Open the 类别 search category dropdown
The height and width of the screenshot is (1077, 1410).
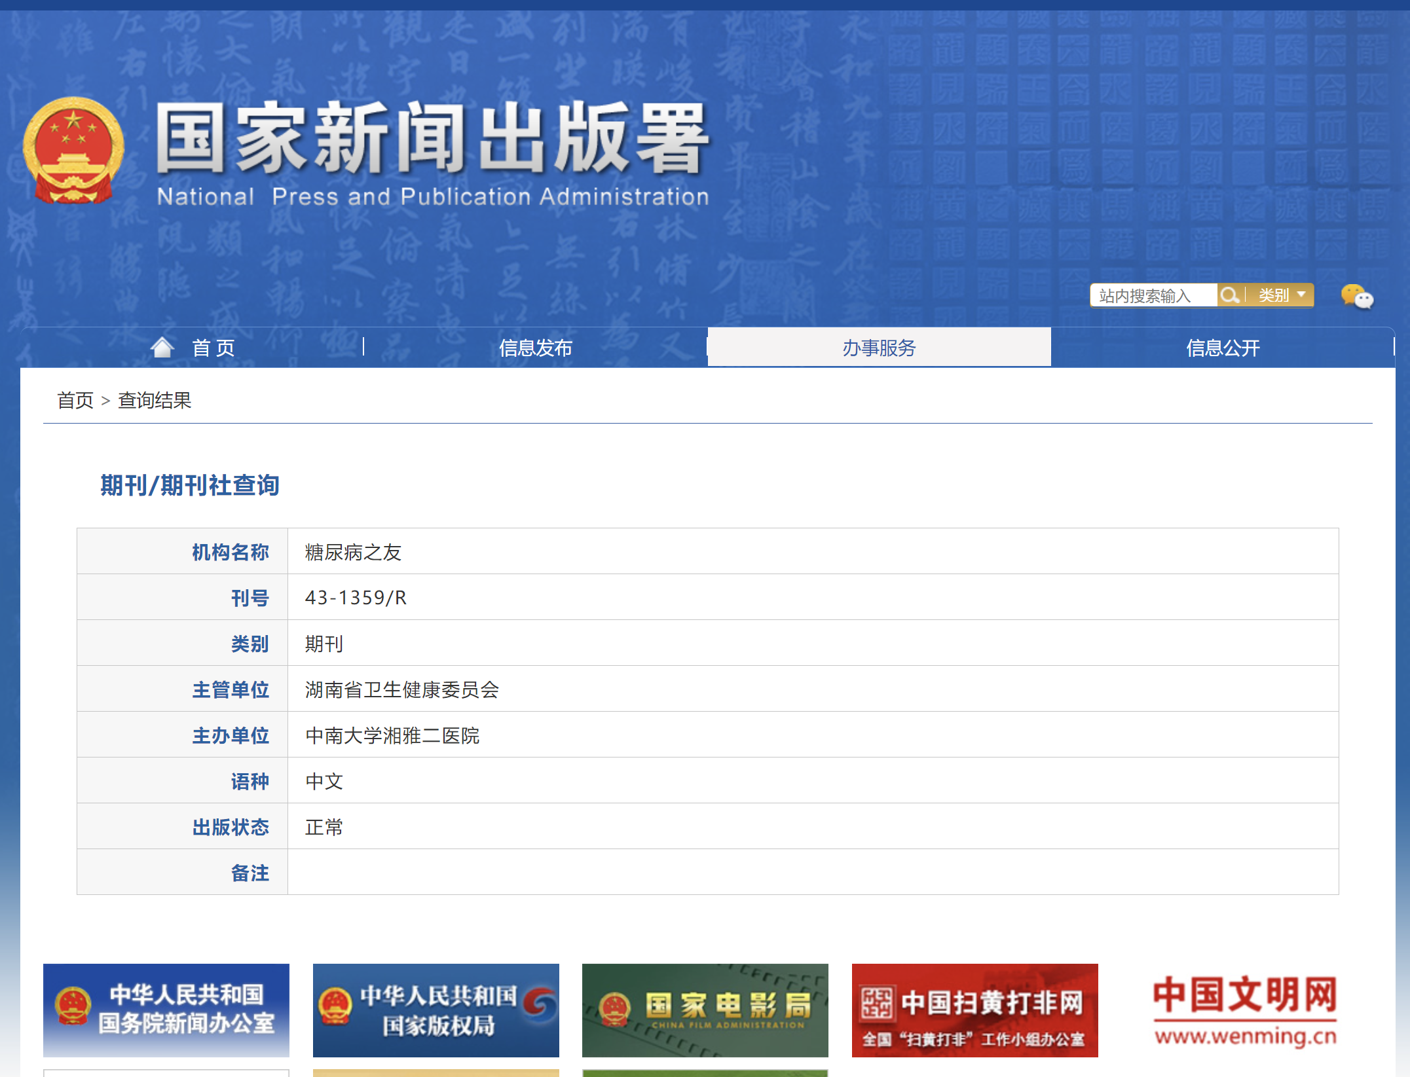click(1281, 295)
